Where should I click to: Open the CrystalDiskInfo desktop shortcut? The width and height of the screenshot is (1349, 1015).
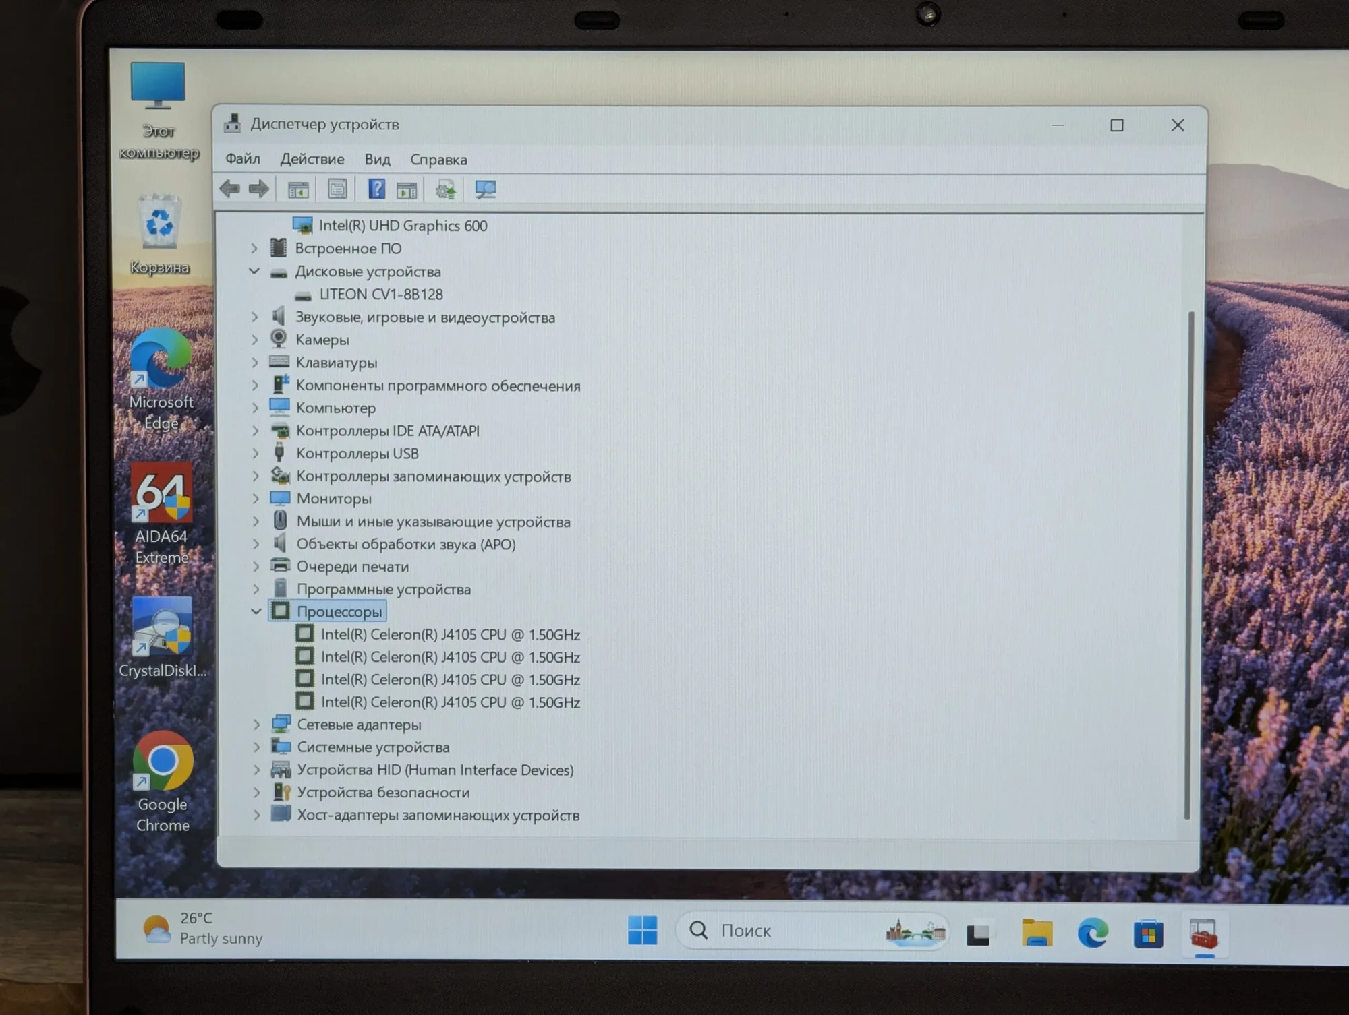tap(162, 638)
